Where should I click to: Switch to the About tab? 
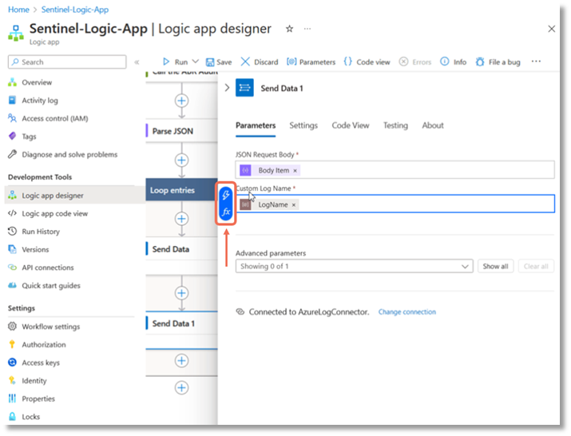point(433,125)
